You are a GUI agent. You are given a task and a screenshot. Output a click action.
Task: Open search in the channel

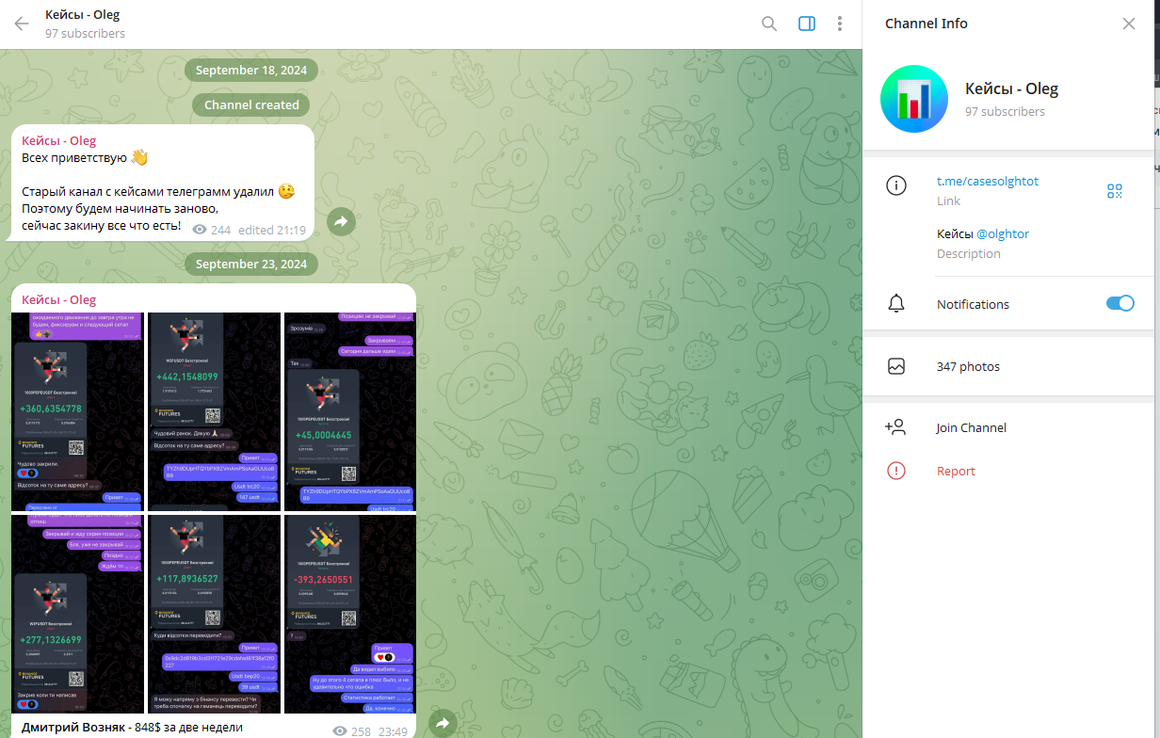coord(769,24)
